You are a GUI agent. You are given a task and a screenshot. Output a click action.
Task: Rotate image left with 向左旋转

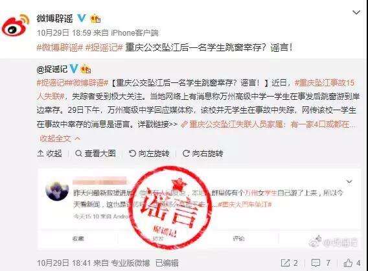click(149, 154)
